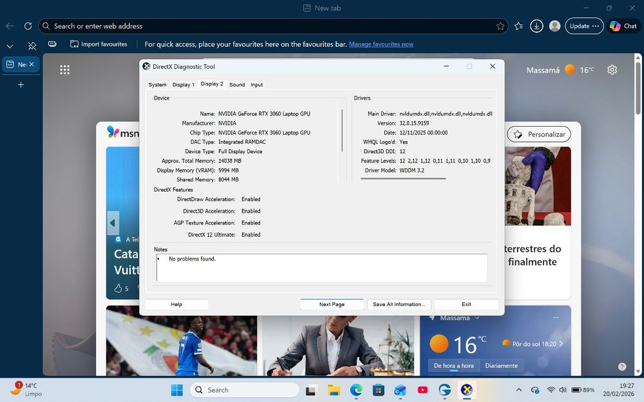The width and height of the screenshot is (644, 402).
Task: Open the 14°C Limpo weather widget on taskbar
Action: [x=26, y=390]
